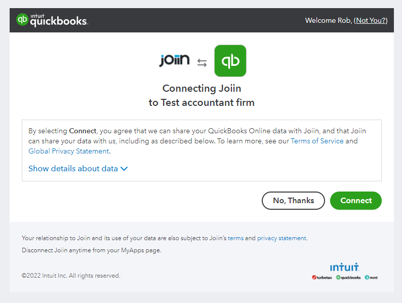Click the TurboTax logo in footer
This screenshot has width=402, height=303.
coord(322,277)
